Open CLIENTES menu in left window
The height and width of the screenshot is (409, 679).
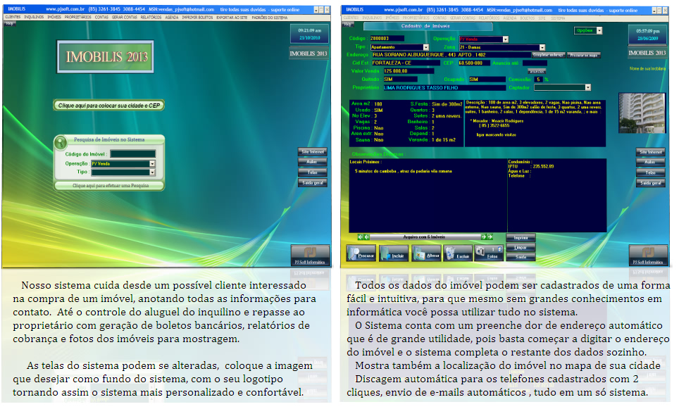click(13, 18)
